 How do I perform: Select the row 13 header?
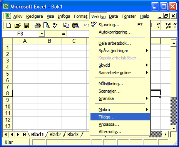pos(7,126)
